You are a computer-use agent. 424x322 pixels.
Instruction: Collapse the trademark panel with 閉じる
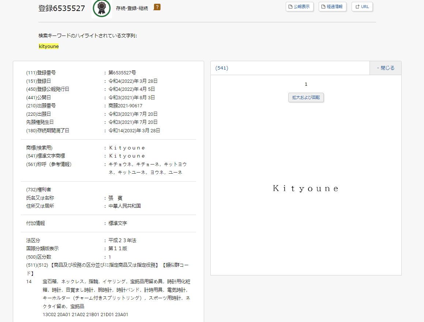pyautogui.click(x=386, y=68)
